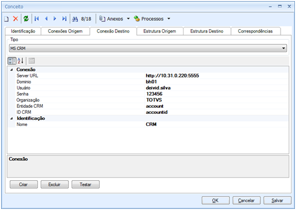Open the Processos dropdown arrow
296x210 pixels.
click(169, 19)
